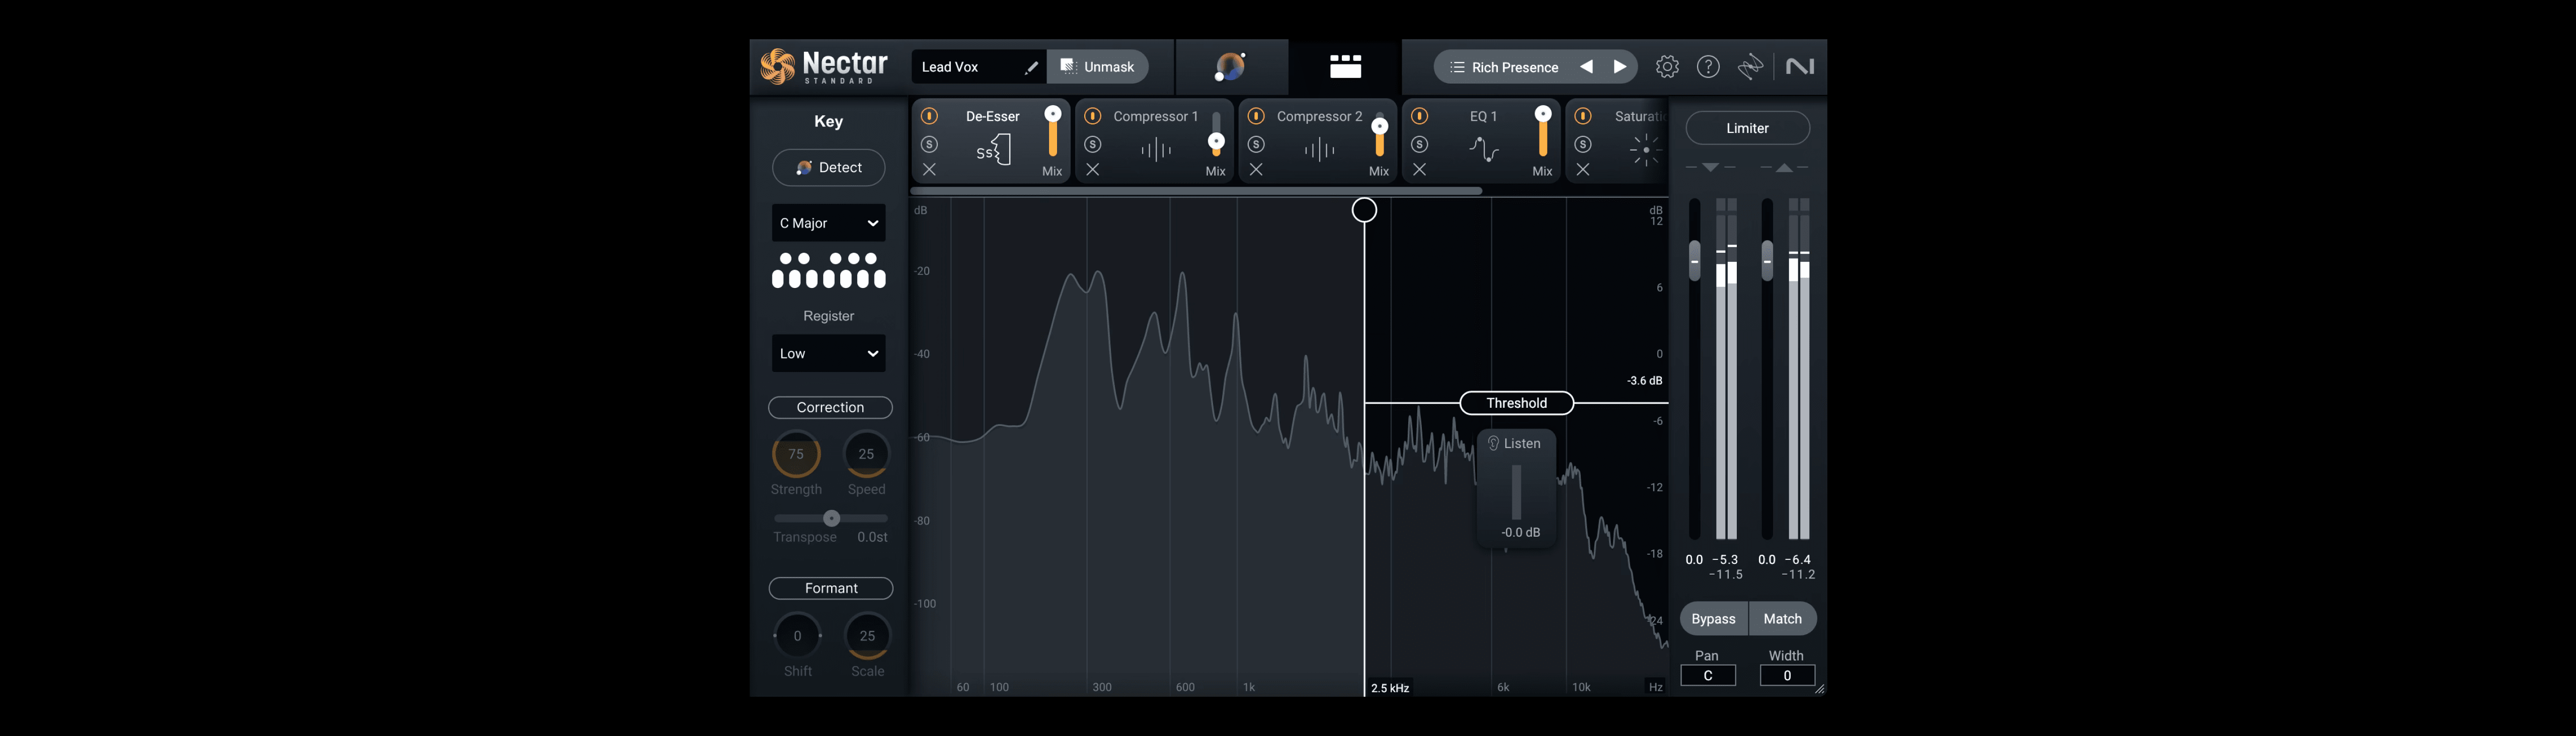The height and width of the screenshot is (736, 2576).
Task: Click the Speed knob showing 25
Action: point(866,454)
